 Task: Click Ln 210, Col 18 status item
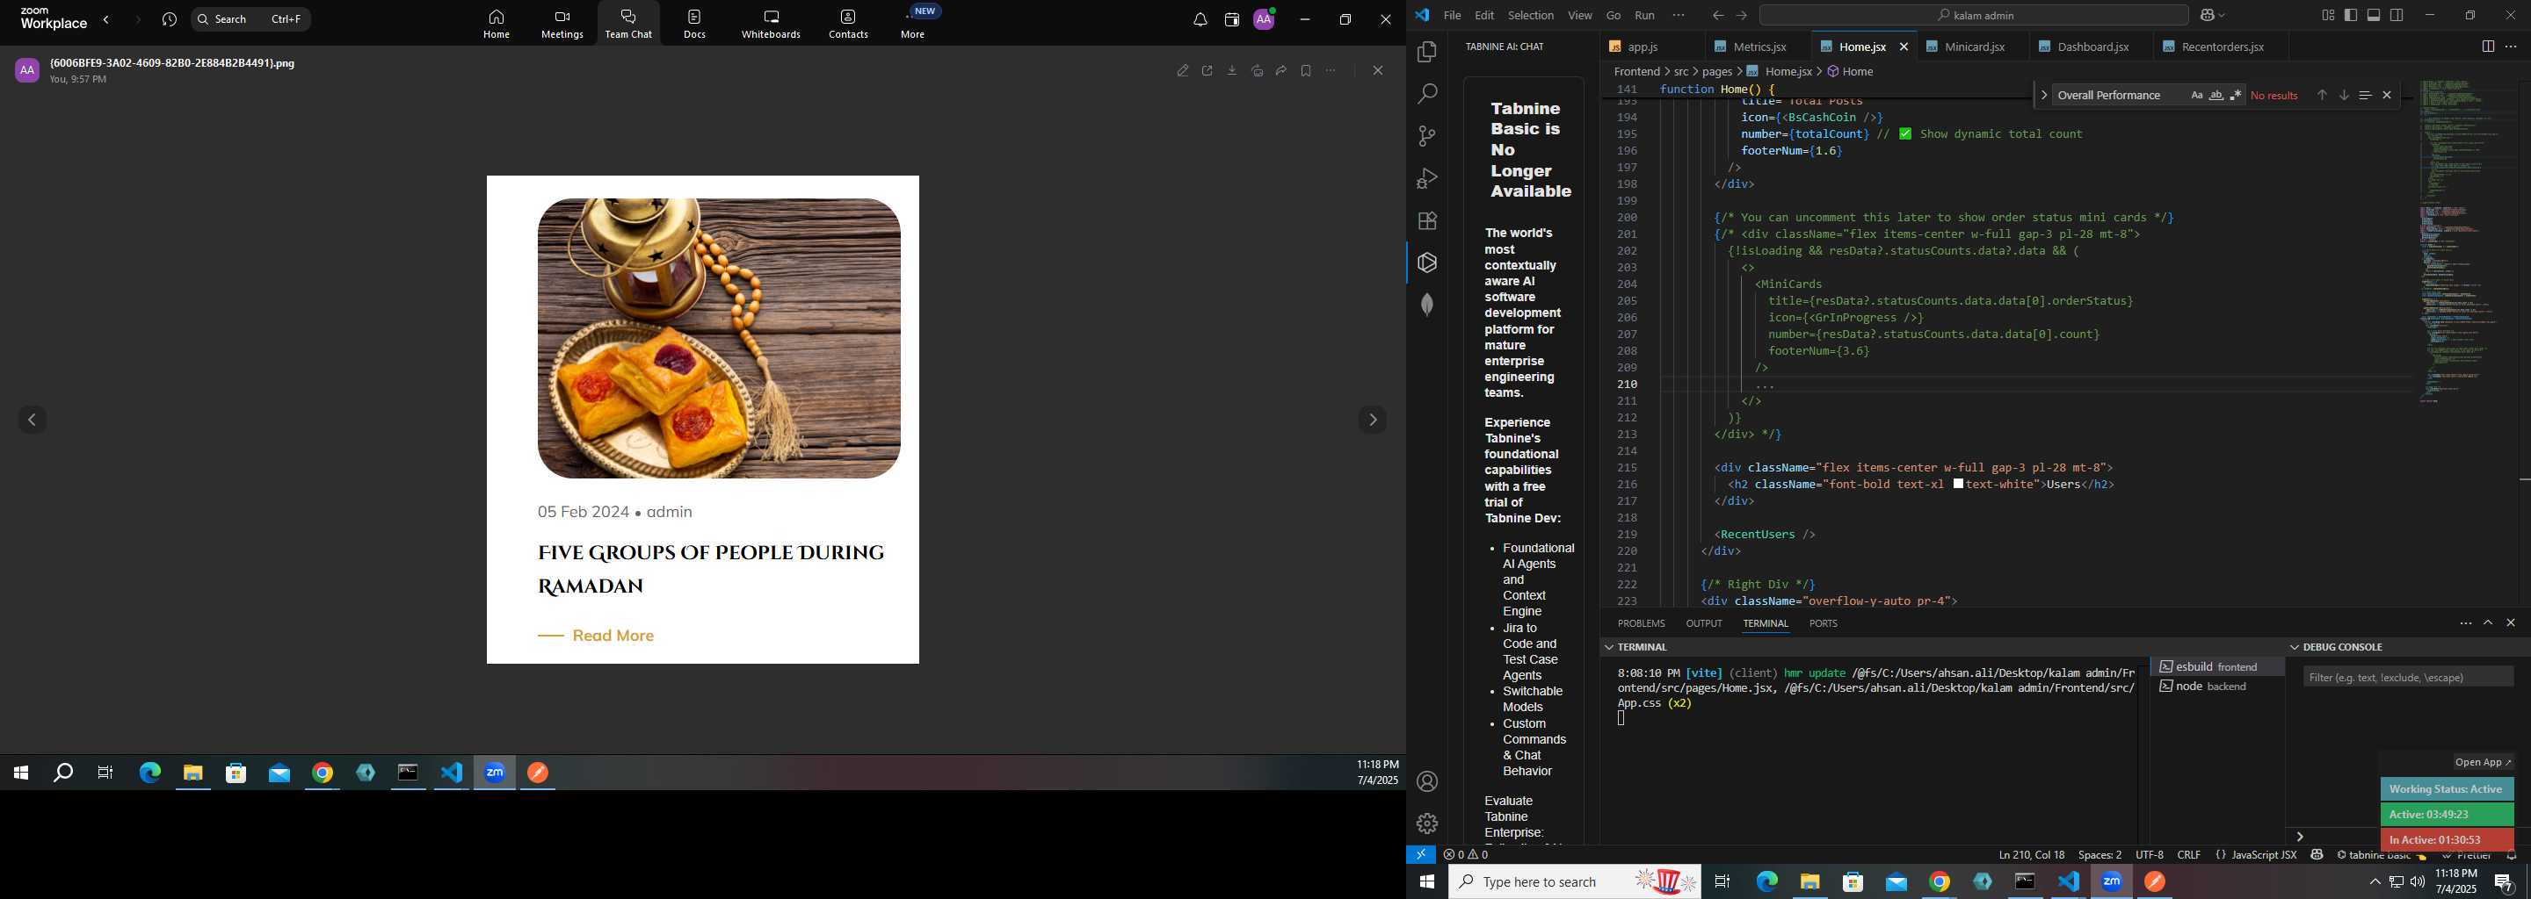point(2031,855)
